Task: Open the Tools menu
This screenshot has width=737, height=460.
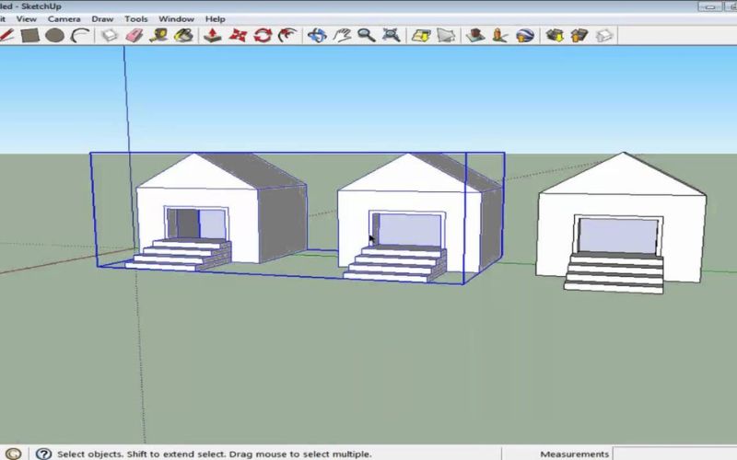Action: tap(135, 18)
